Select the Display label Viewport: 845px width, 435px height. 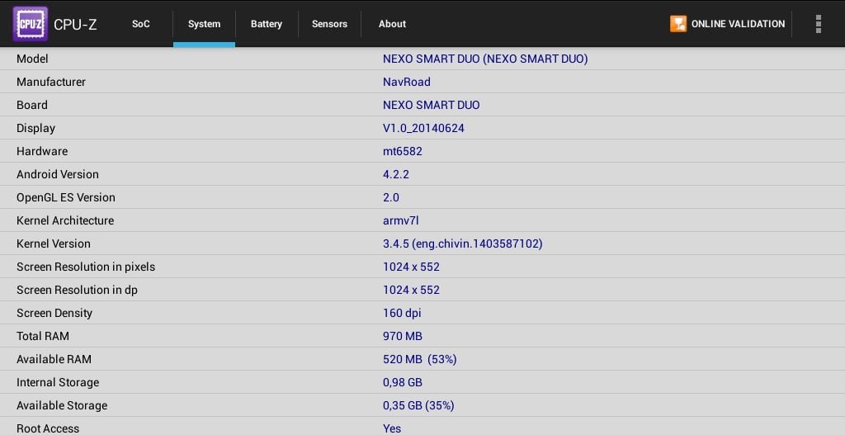click(35, 128)
